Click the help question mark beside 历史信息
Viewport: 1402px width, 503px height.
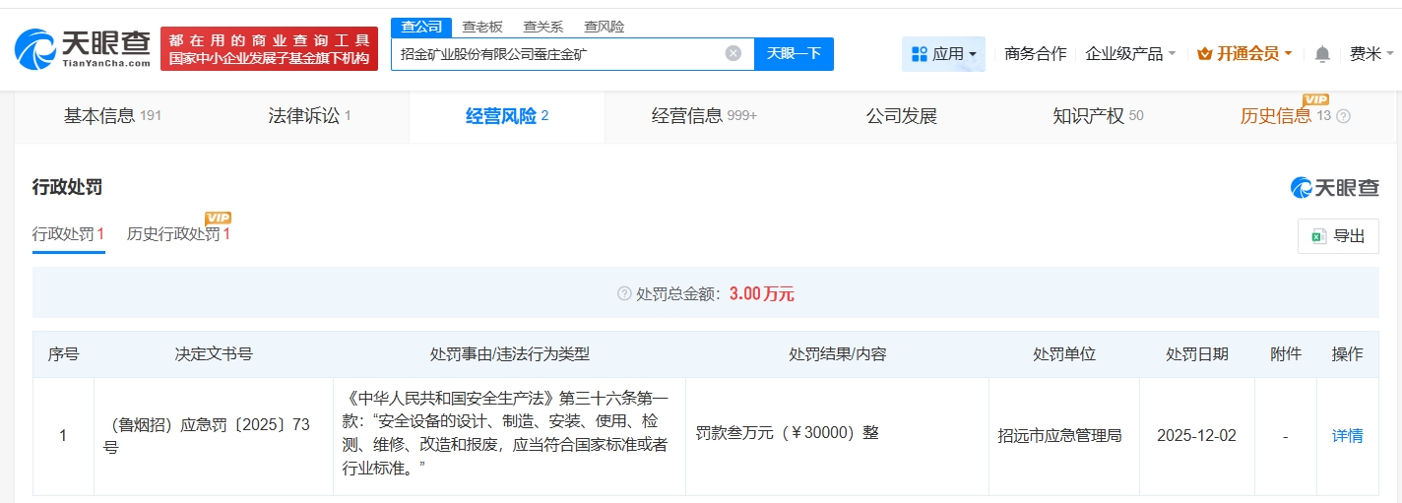tap(1343, 116)
